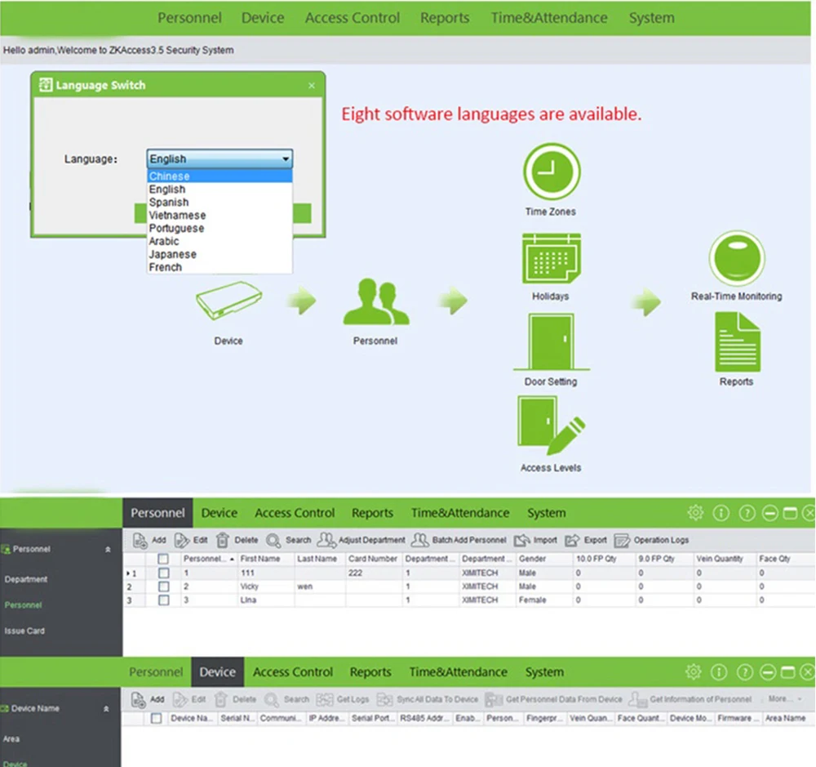Switch to the Device tab in the Personnel window
Viewport: 816px width, 767px height.
point(219,513)
